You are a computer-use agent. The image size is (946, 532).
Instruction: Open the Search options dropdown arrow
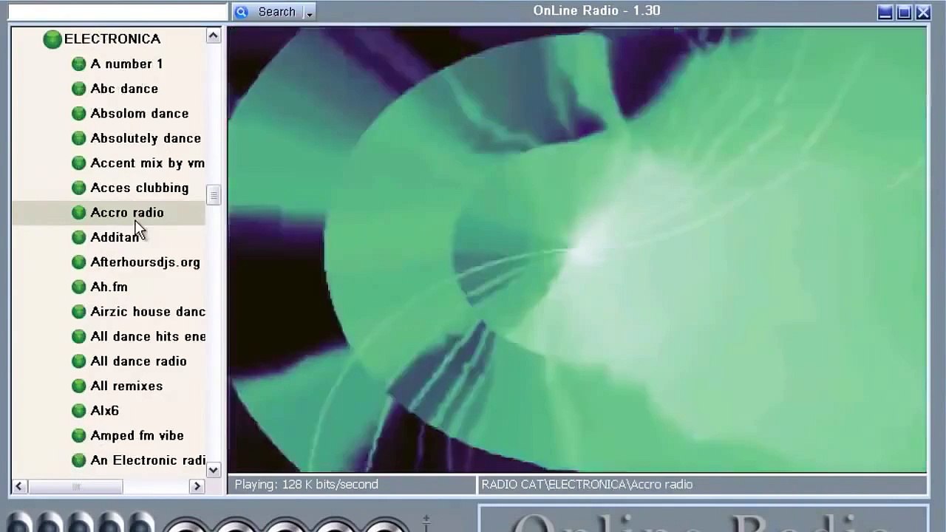(x=309, y=13)
